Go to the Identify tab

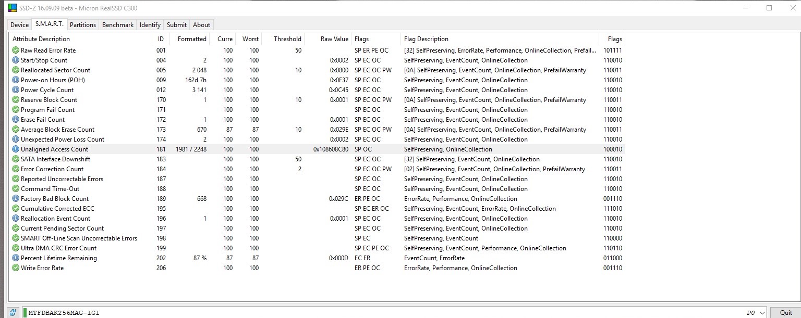pyautogui.click(x=150, y=25)
